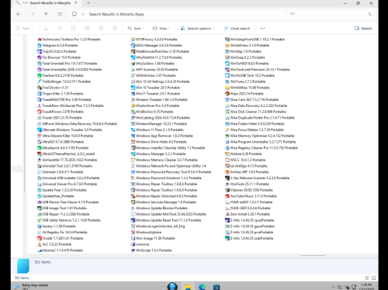388x290 pixels.
Task: Open File Explorer from the taskbar
Action: click(x=188, y=287)
